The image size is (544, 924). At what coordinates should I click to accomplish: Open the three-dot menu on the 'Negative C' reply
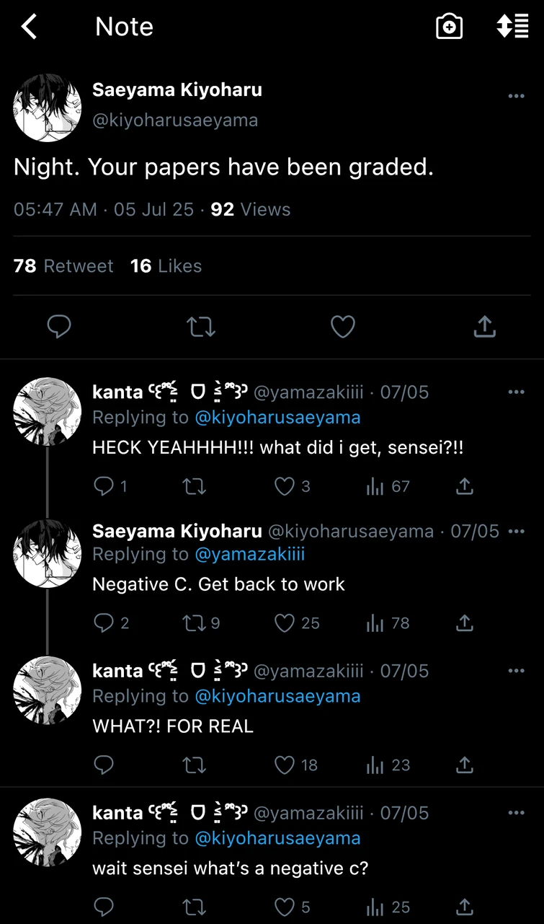516,532
